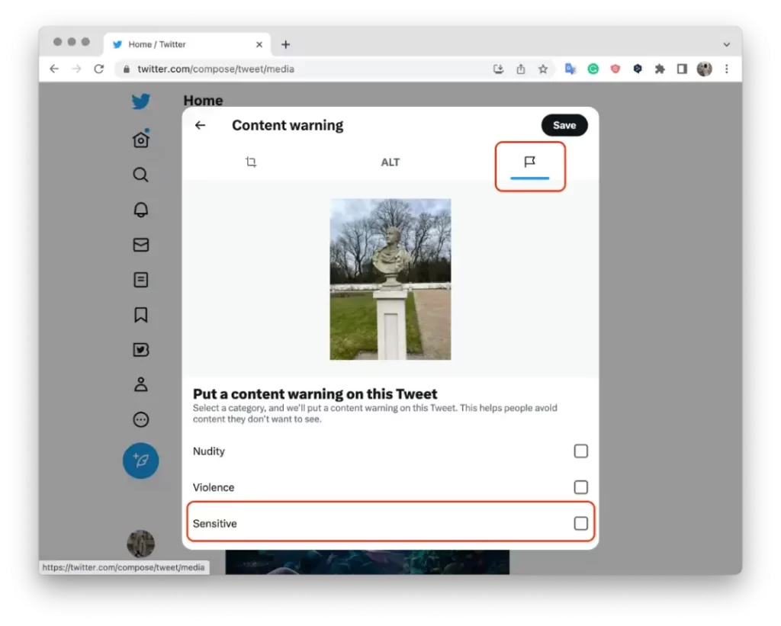Go back using the dialog's back arrow

coord(201,125)
